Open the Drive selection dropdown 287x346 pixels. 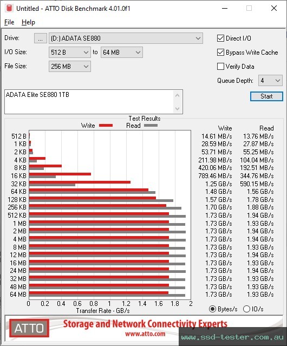(x=126, y=38)
